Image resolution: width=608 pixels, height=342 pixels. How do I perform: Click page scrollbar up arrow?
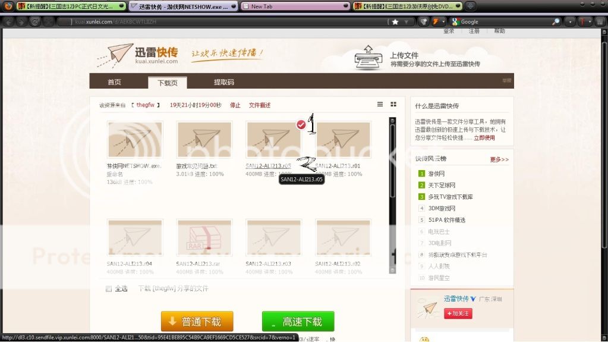(x=604, y=33)
